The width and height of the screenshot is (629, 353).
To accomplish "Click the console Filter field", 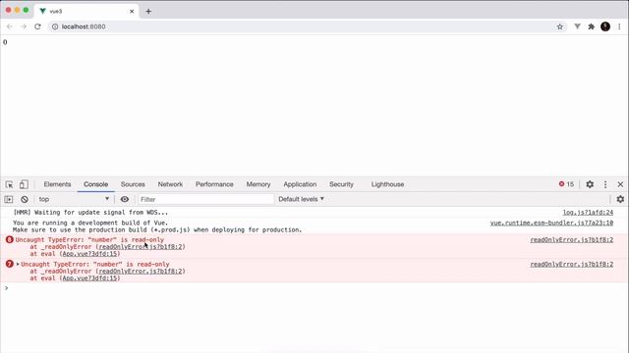I will tap(205, 199).
